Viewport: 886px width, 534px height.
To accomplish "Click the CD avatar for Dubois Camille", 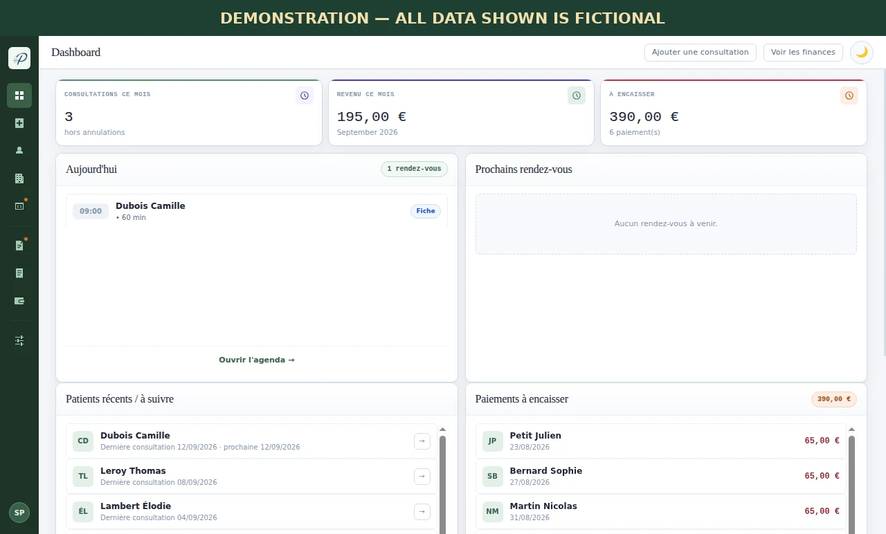I will (x=83, y=441).
